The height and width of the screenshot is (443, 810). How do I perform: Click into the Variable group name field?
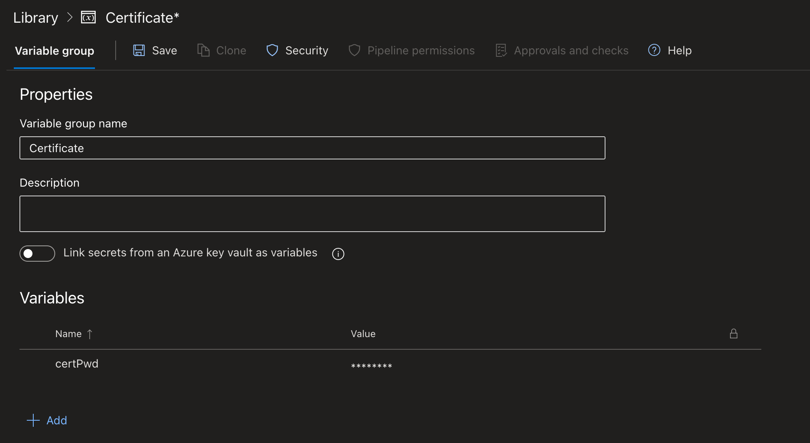pyautogui.click(x=312, y=148)
